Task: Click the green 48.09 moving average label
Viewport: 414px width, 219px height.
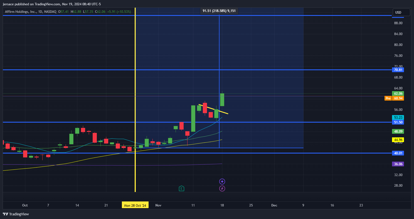Action: [398, 131]
